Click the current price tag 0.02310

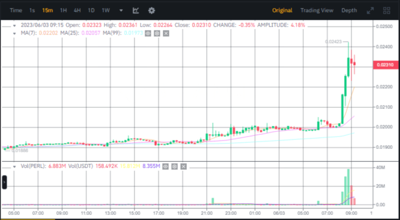(385, 65)
